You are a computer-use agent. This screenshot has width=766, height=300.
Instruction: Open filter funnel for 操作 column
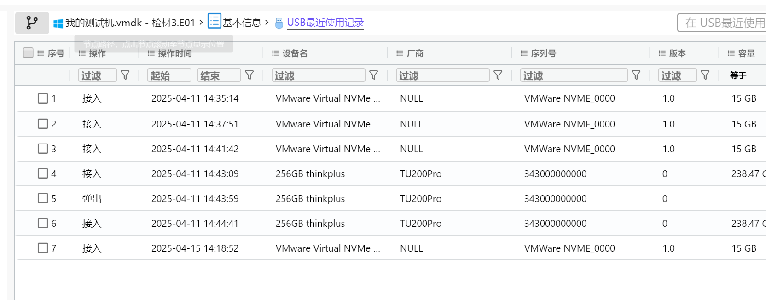point(125,75)
